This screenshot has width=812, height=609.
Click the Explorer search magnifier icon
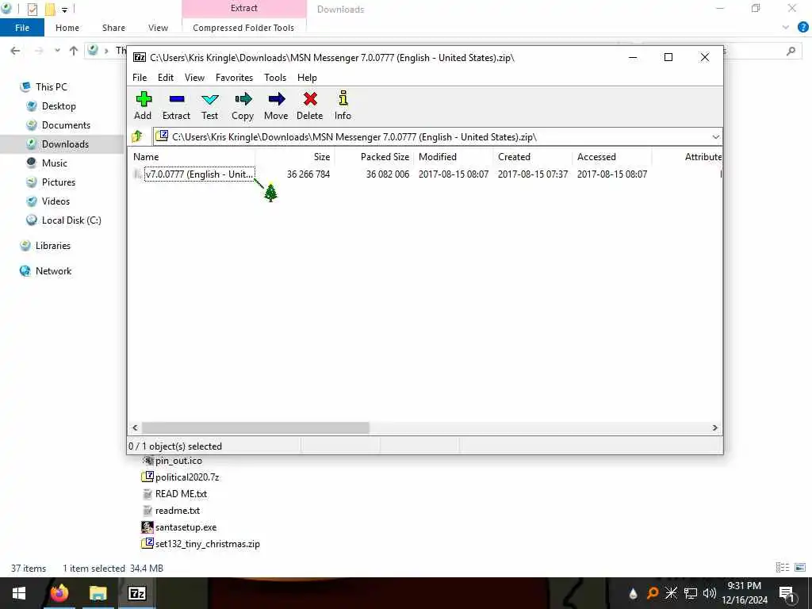tap(791, 51)
